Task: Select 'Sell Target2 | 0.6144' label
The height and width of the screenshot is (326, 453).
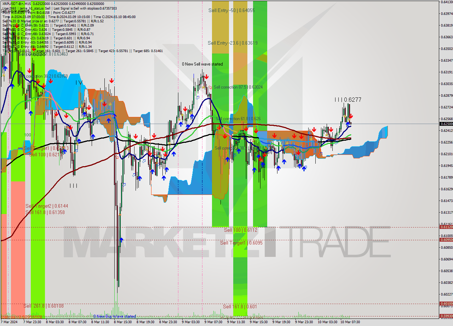Action: (47, 206)
